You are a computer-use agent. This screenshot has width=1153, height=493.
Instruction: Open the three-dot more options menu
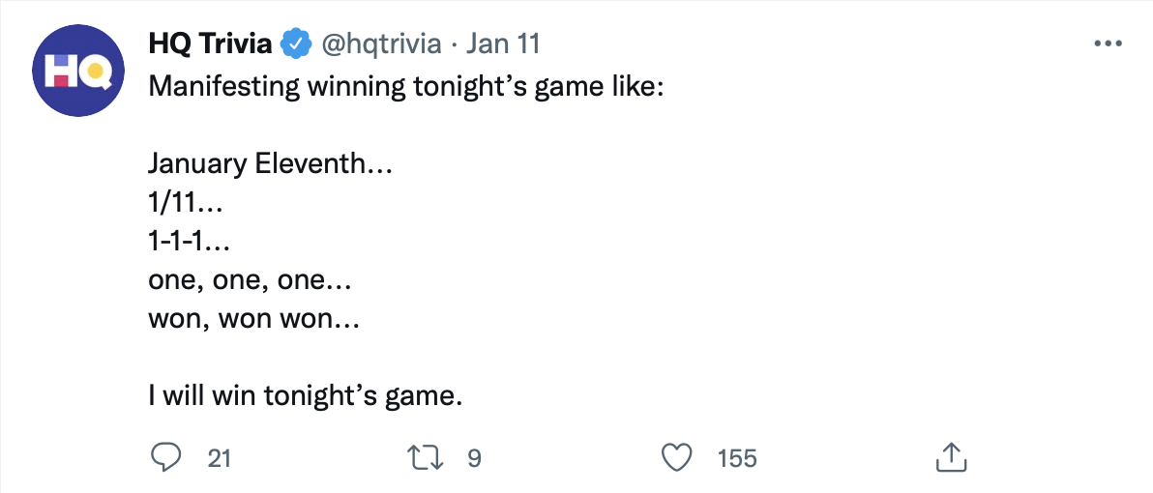click(x=1107, y=43)
